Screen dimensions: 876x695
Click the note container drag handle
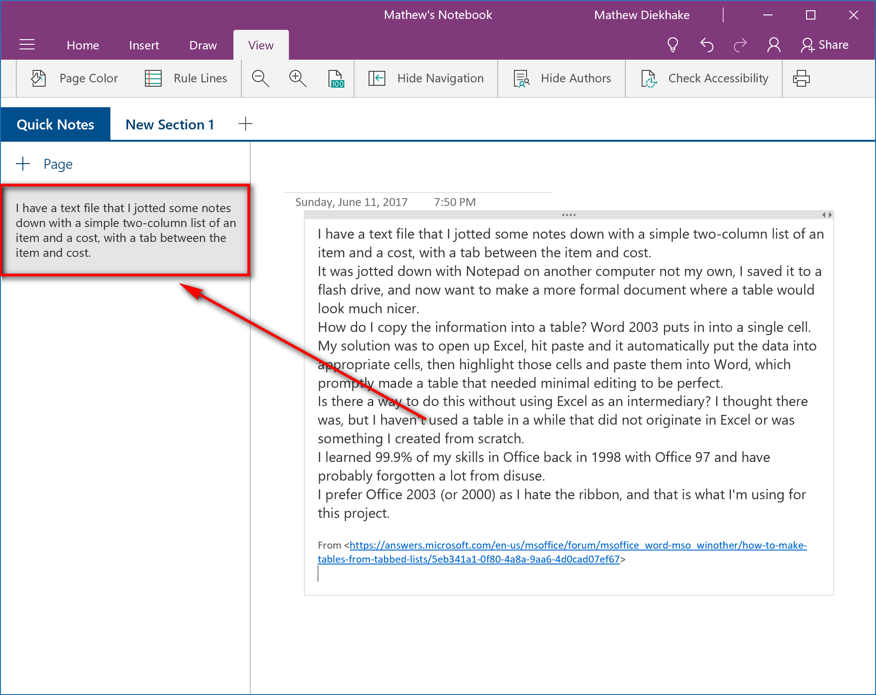pos(568,215)
